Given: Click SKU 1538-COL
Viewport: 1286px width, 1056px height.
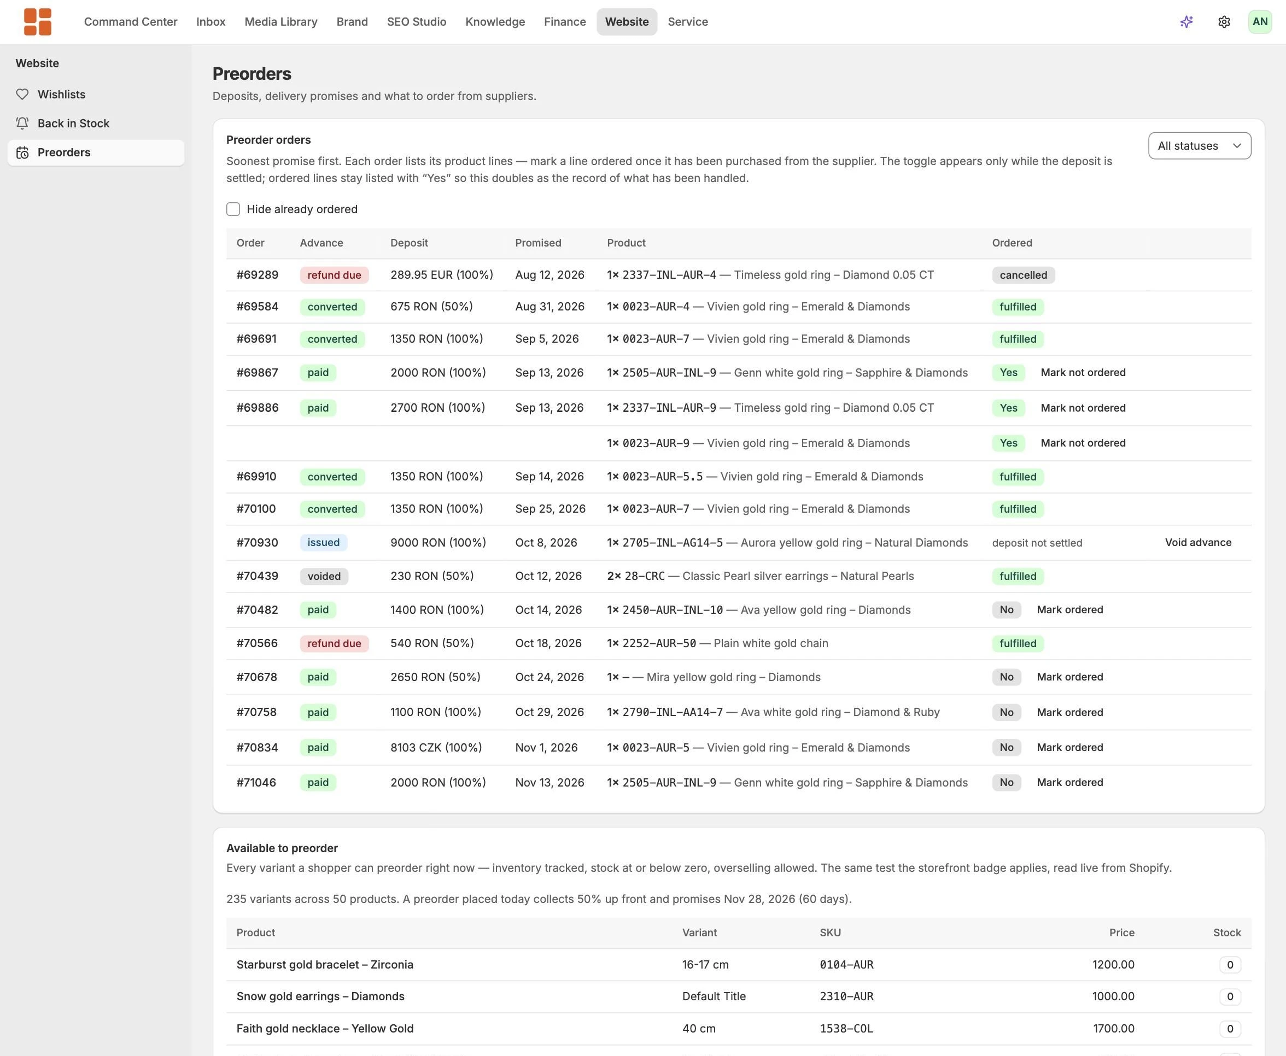Looking at the screenshot, I should [x=846, y=1029].
